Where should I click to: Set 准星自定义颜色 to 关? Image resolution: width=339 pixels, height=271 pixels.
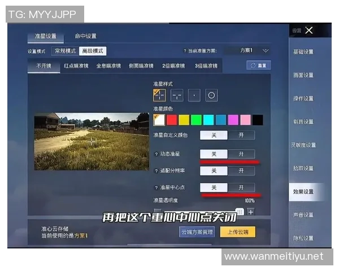(214, 135)
